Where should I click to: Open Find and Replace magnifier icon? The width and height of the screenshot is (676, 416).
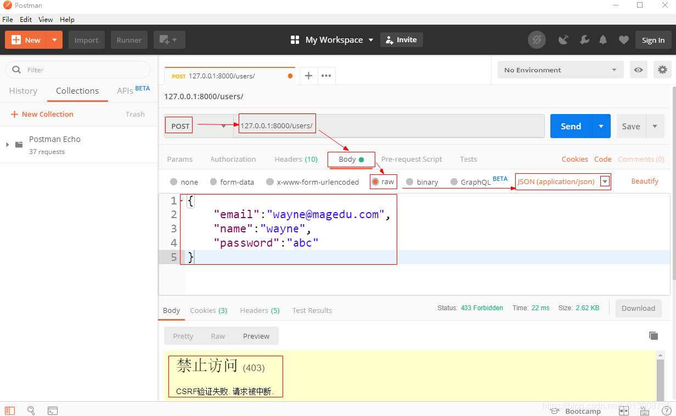click(31, 411)
